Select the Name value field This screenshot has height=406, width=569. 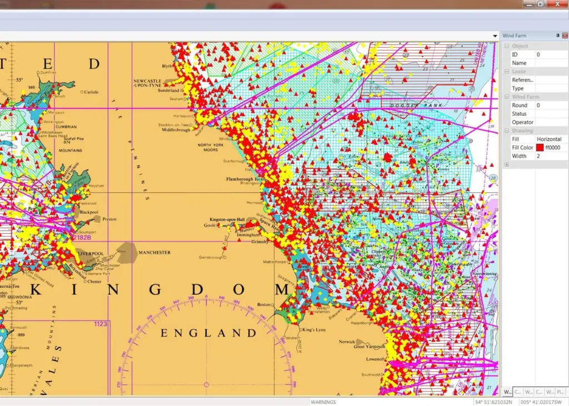tap(552, 63)
